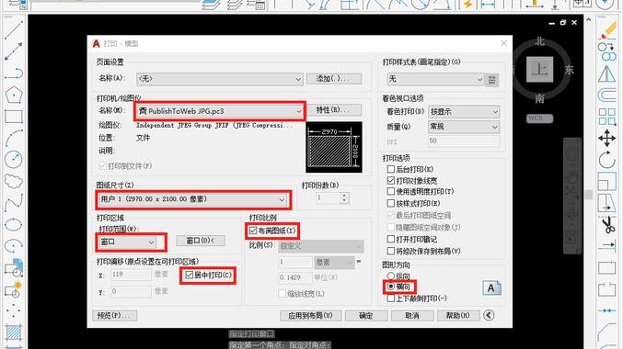Click the Insert Block icon
The width and height of the screenshot is (623, 349).
click(14, 267)
